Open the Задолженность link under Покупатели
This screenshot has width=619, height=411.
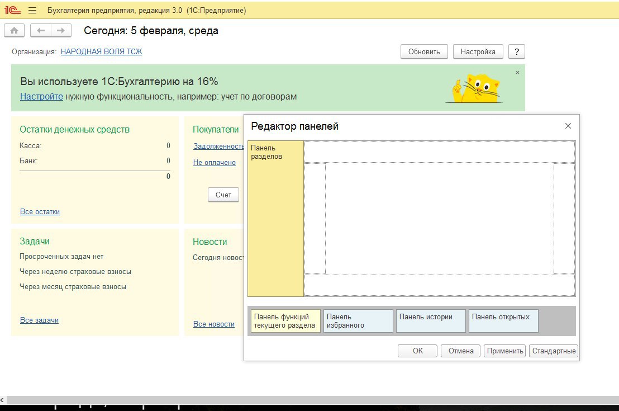tap(218, 146)
